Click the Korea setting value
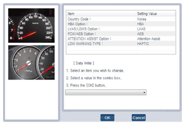The height and width of the screenshot is (125, 185). point(142,19)
